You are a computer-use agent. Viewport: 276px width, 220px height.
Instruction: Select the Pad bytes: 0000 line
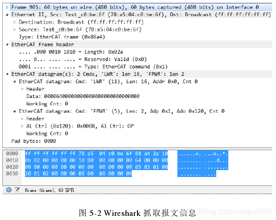point(34,141)
